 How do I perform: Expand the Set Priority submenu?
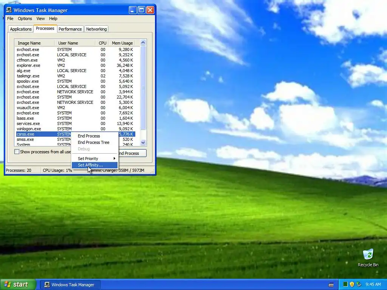[x=94, y=159]
